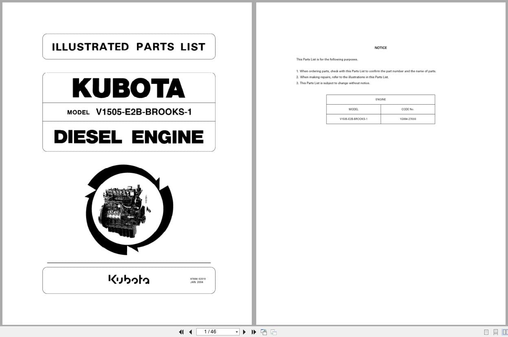Click the Kubota wordmark near page bottom

(129, 280)
